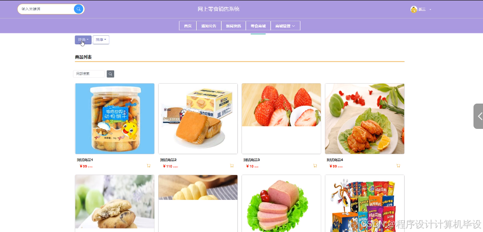Focus the 输入关键词 search field

46,9
